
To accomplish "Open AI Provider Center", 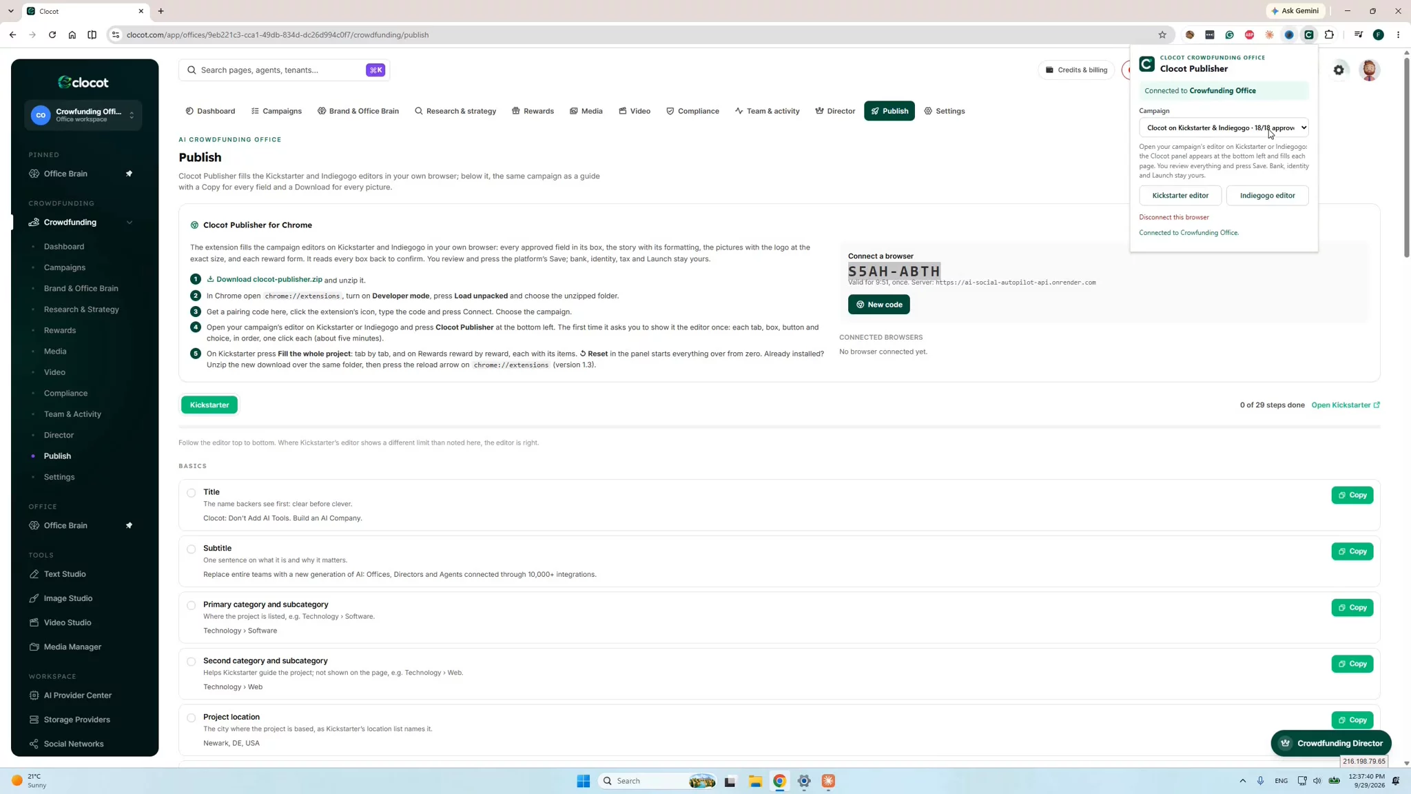I will [x=77, y=695].
